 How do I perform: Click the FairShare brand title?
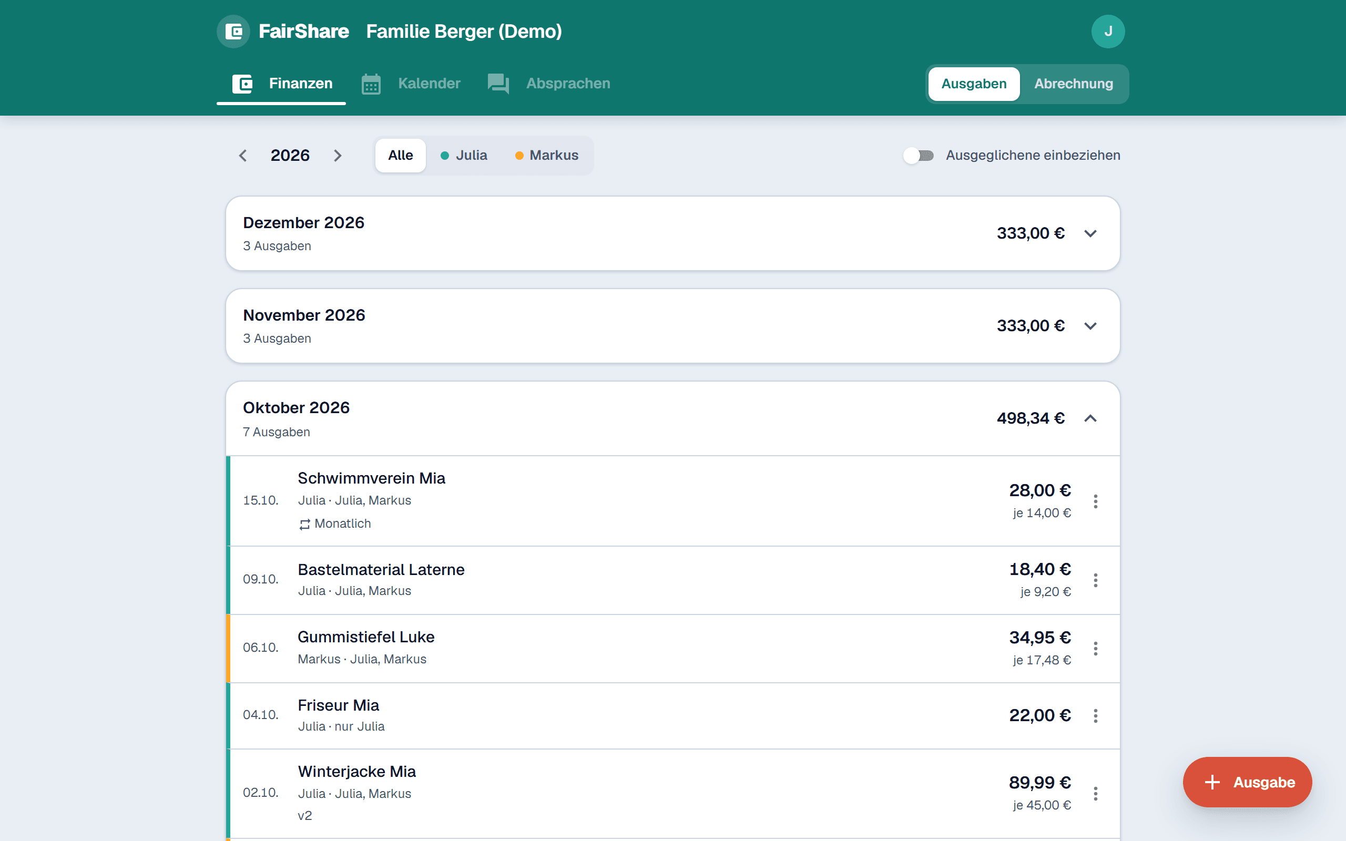pos(304,31)
